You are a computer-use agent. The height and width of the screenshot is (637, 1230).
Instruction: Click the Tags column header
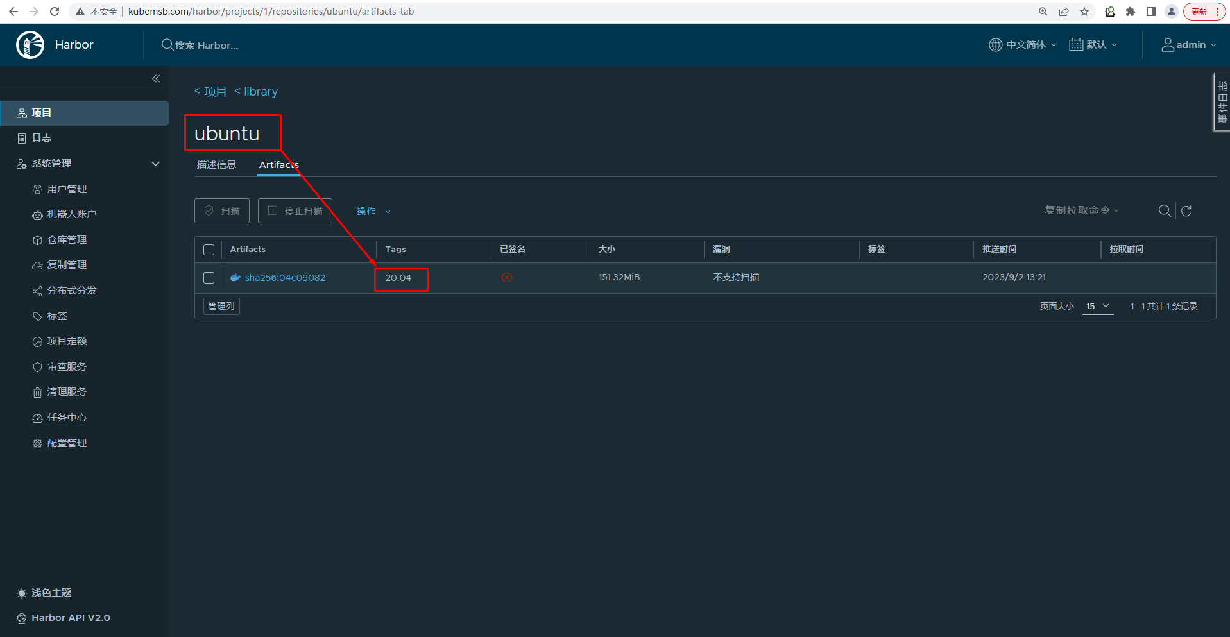click(396, 250)
